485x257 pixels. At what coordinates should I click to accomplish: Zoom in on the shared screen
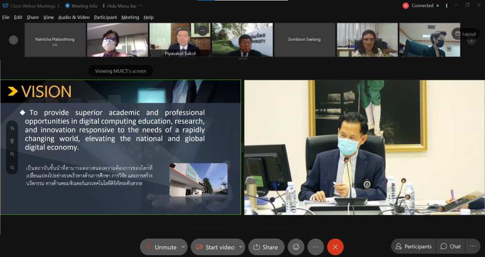[12, 154]
